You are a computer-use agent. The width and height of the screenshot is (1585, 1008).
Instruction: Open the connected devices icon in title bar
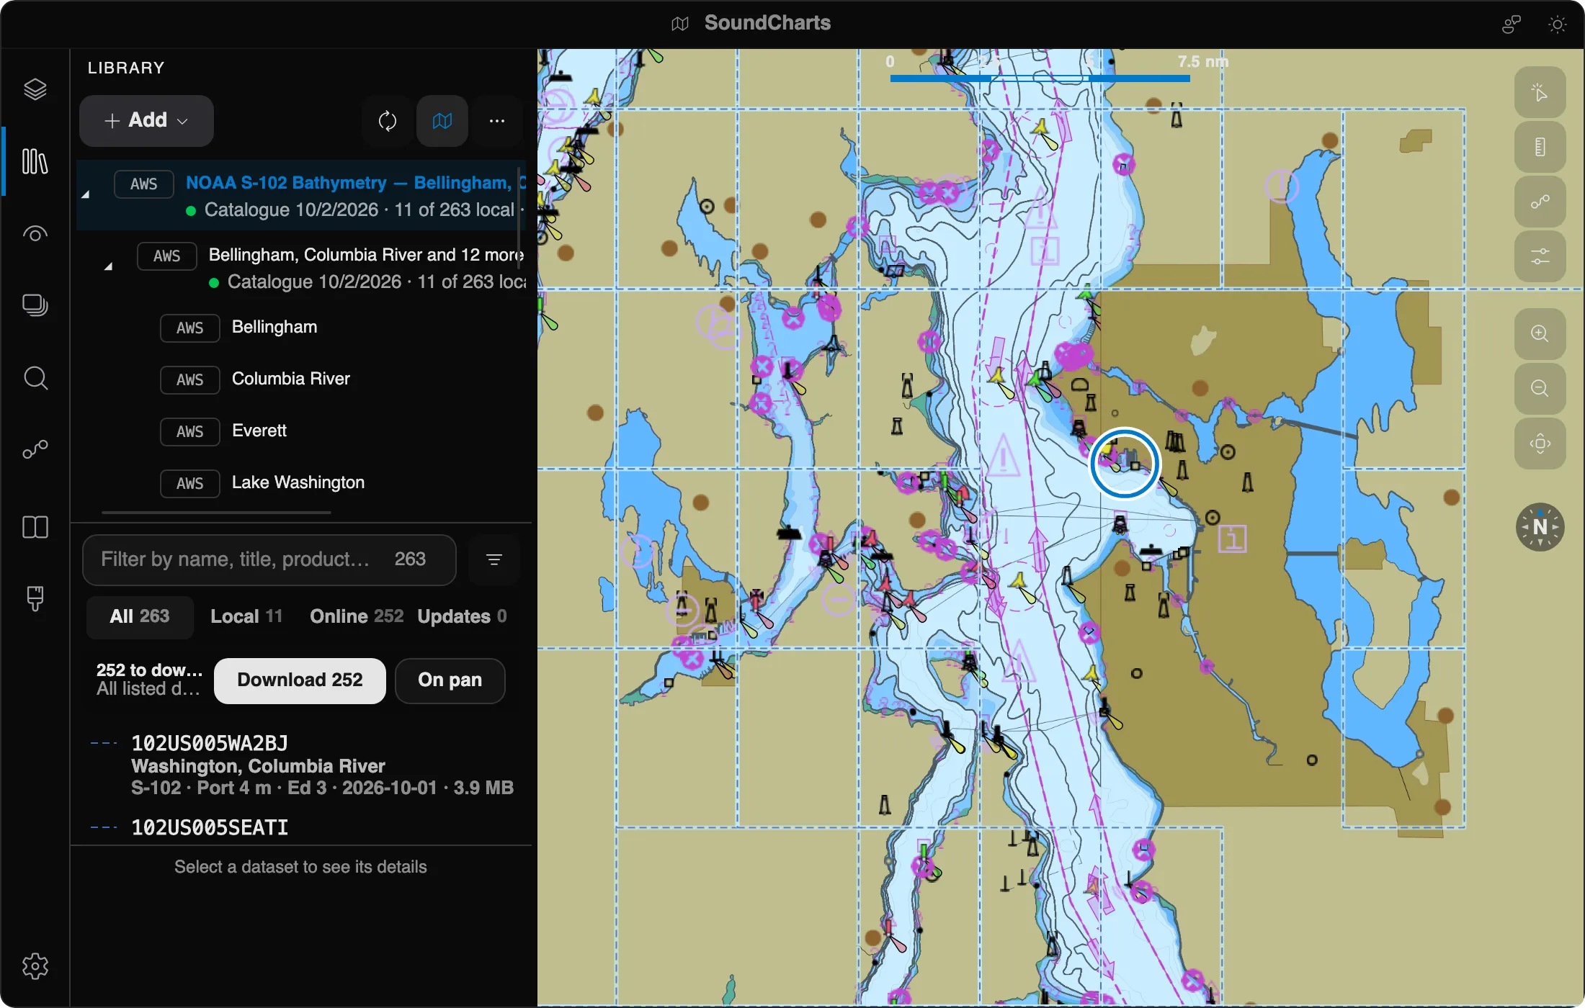tap(1512, 24)
